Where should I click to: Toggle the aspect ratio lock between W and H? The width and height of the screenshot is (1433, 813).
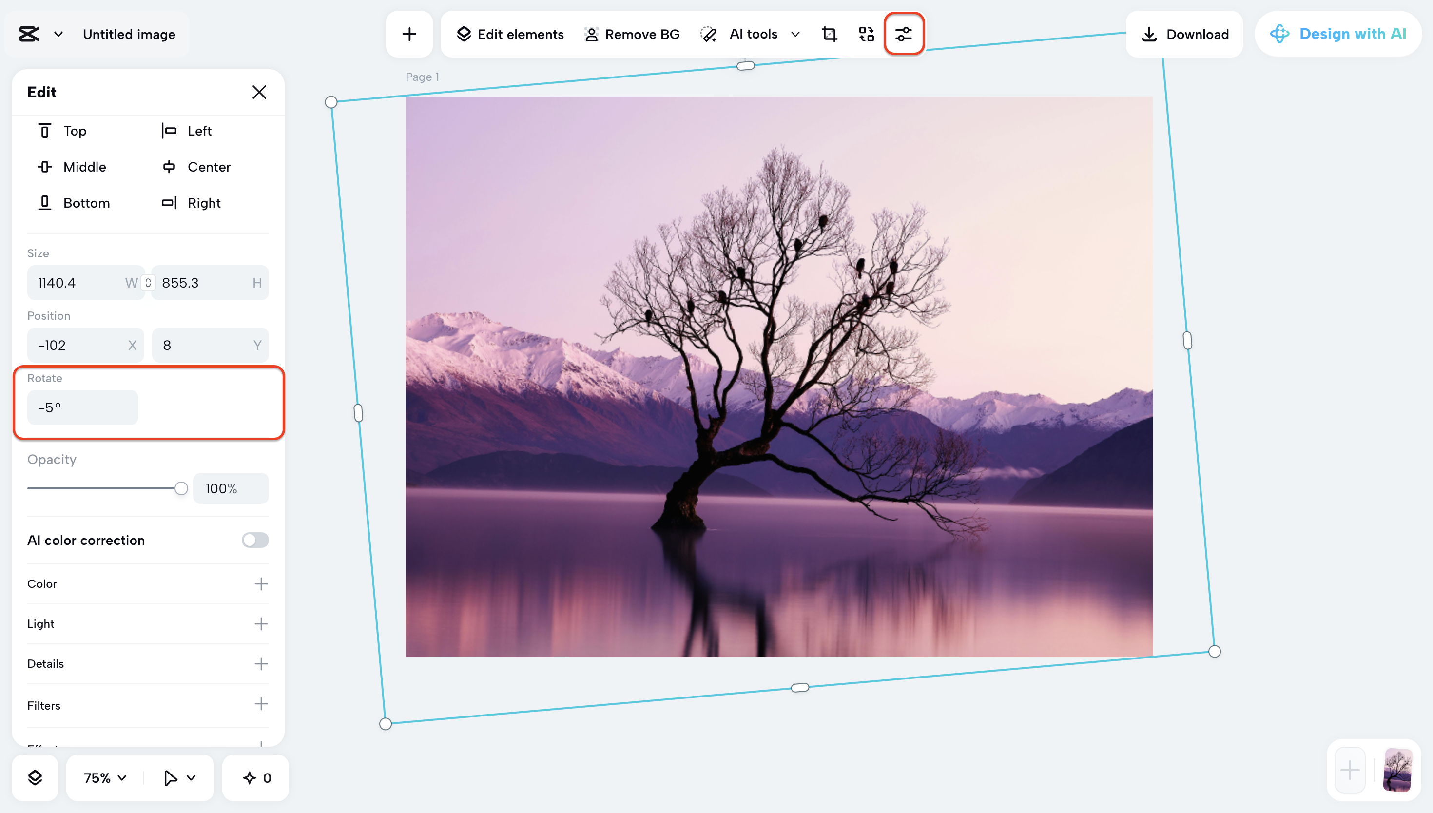tap(148, 283)
